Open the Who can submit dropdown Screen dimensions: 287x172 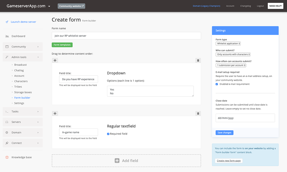point(233,54)
